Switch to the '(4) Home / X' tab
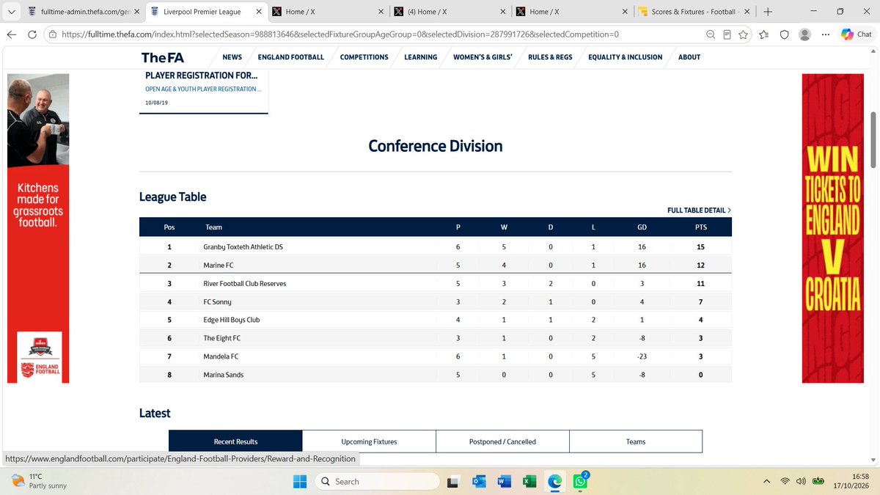Viewport: 880px width, 495px height. [x=448, y=12]
